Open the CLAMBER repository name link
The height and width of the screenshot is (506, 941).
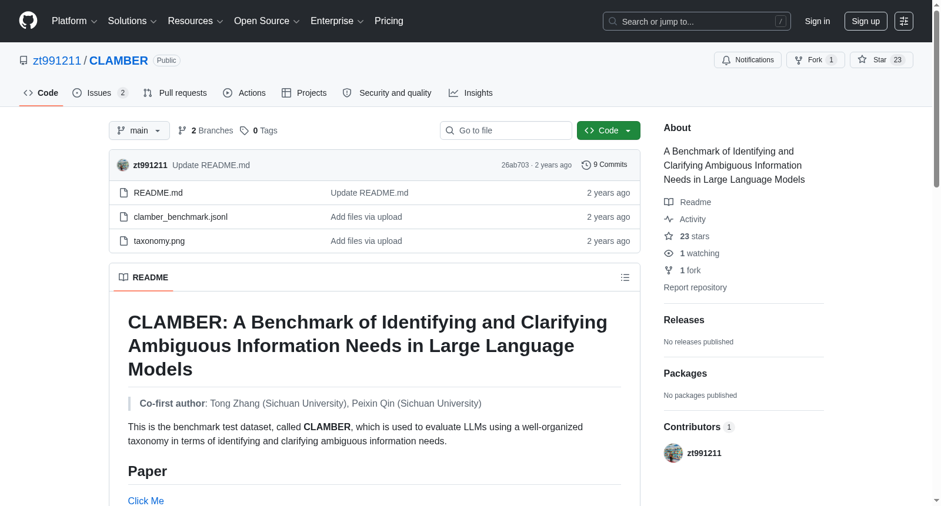[119, 61]
